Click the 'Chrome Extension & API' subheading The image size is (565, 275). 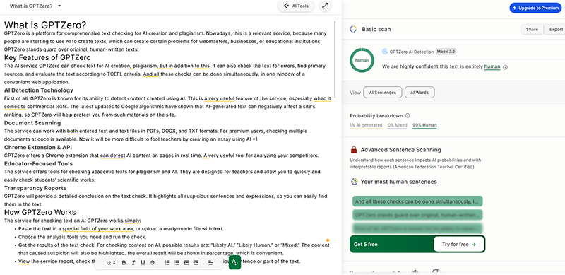(38, 147)
